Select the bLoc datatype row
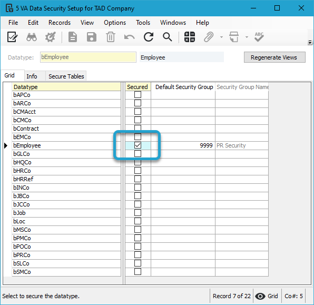 point(66,221)
